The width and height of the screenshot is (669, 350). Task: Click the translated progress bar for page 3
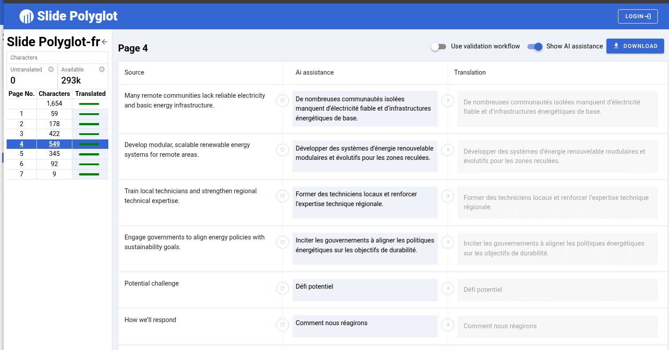point(89,134)
